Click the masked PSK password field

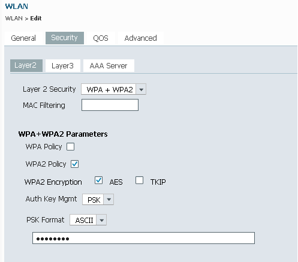[143, 238]
